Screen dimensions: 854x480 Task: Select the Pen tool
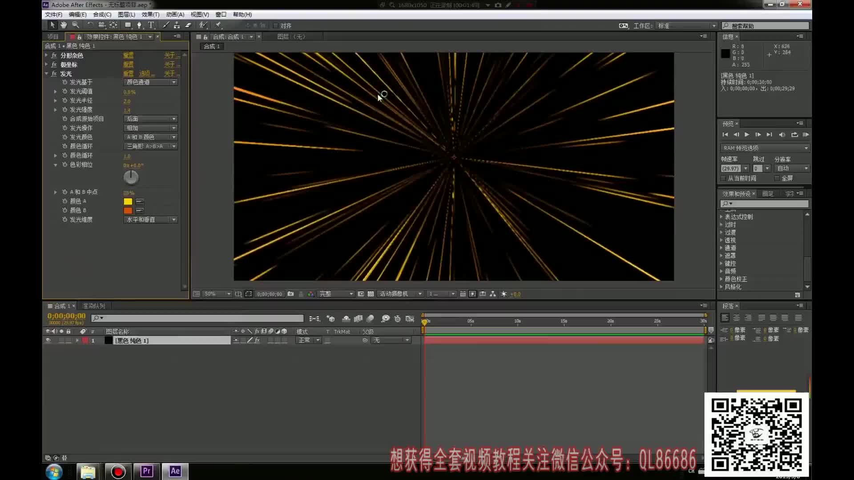(x=140, y=25)
